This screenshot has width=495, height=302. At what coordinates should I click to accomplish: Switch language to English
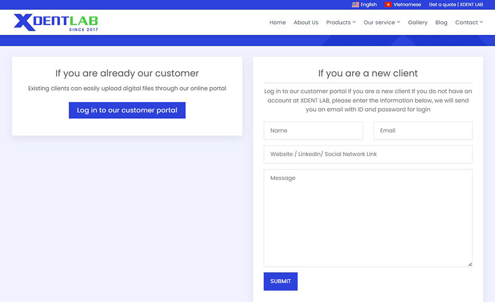tap(369, 4)
